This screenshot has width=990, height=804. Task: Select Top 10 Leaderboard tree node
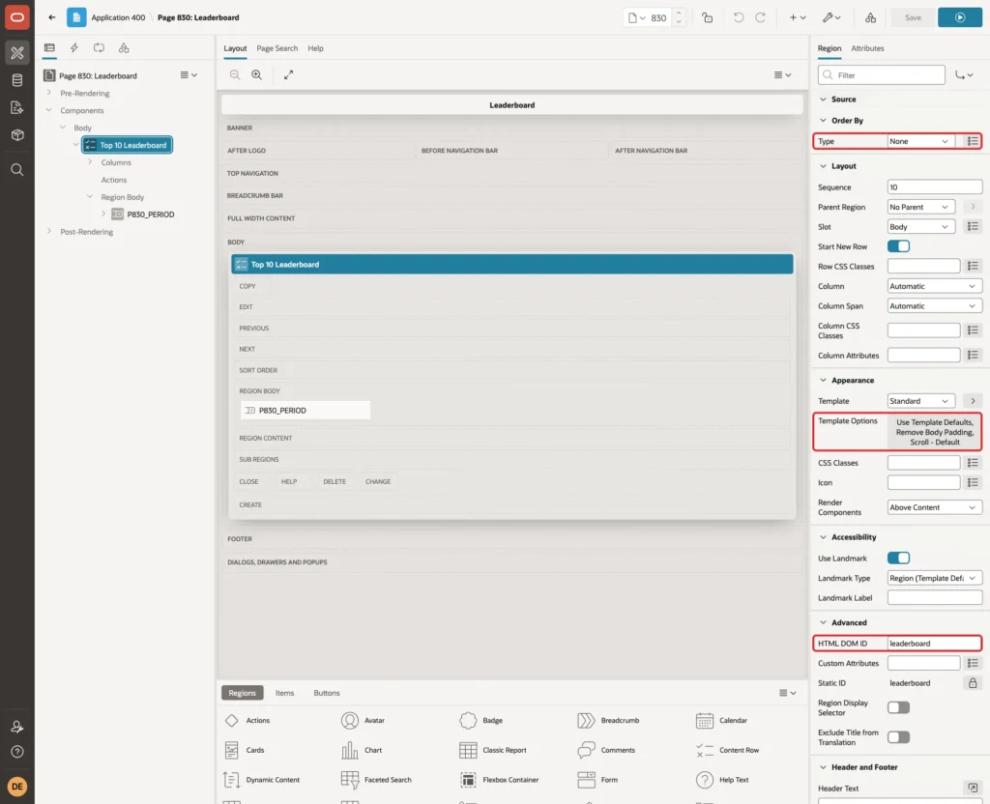coord(127,145)
